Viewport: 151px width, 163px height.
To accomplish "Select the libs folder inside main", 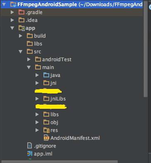I will tap(55, 115).
